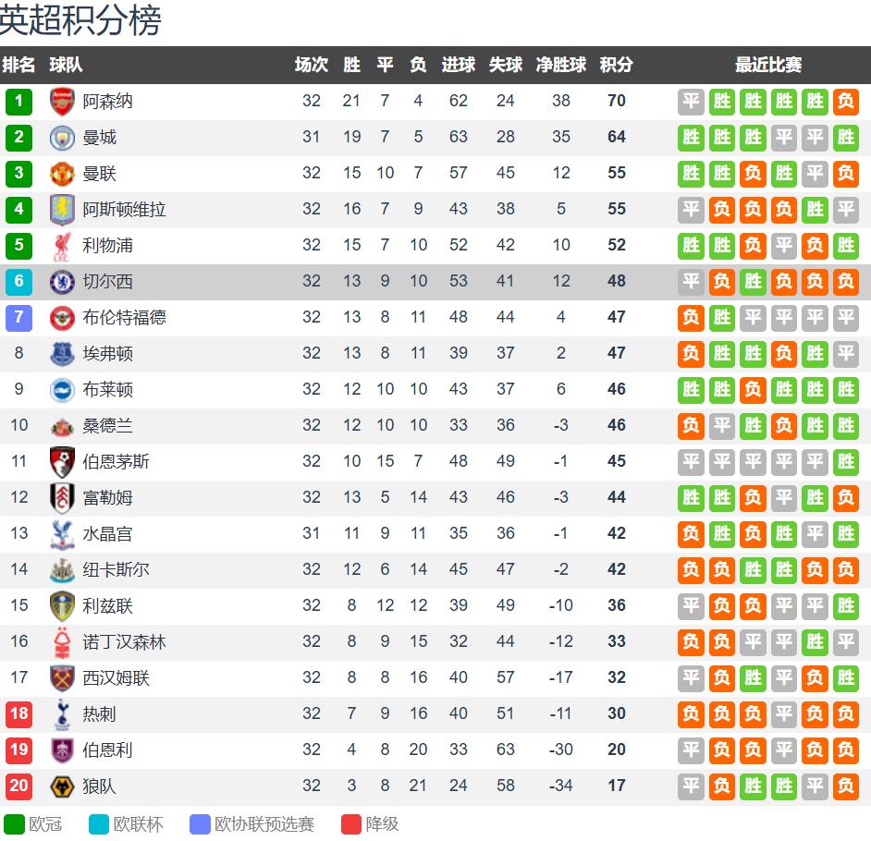
Task: Open the 纽卡斯尔 team link
Action: pos(116,570)
